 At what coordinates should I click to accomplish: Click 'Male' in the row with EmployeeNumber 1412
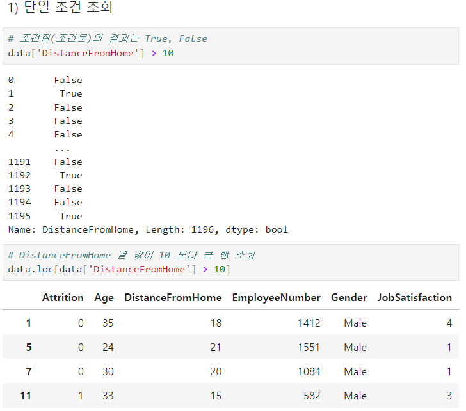[x=355, y=323]
